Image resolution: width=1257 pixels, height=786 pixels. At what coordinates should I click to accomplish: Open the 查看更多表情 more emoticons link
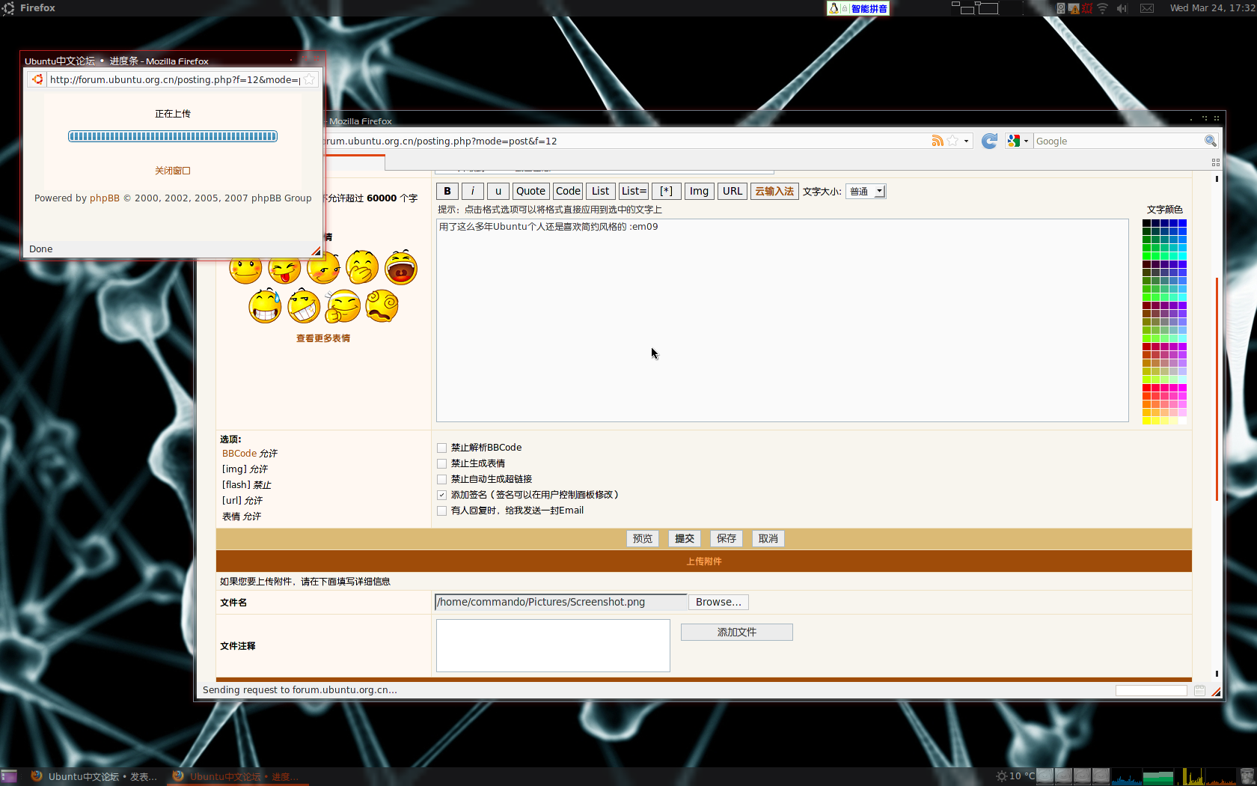323,338
